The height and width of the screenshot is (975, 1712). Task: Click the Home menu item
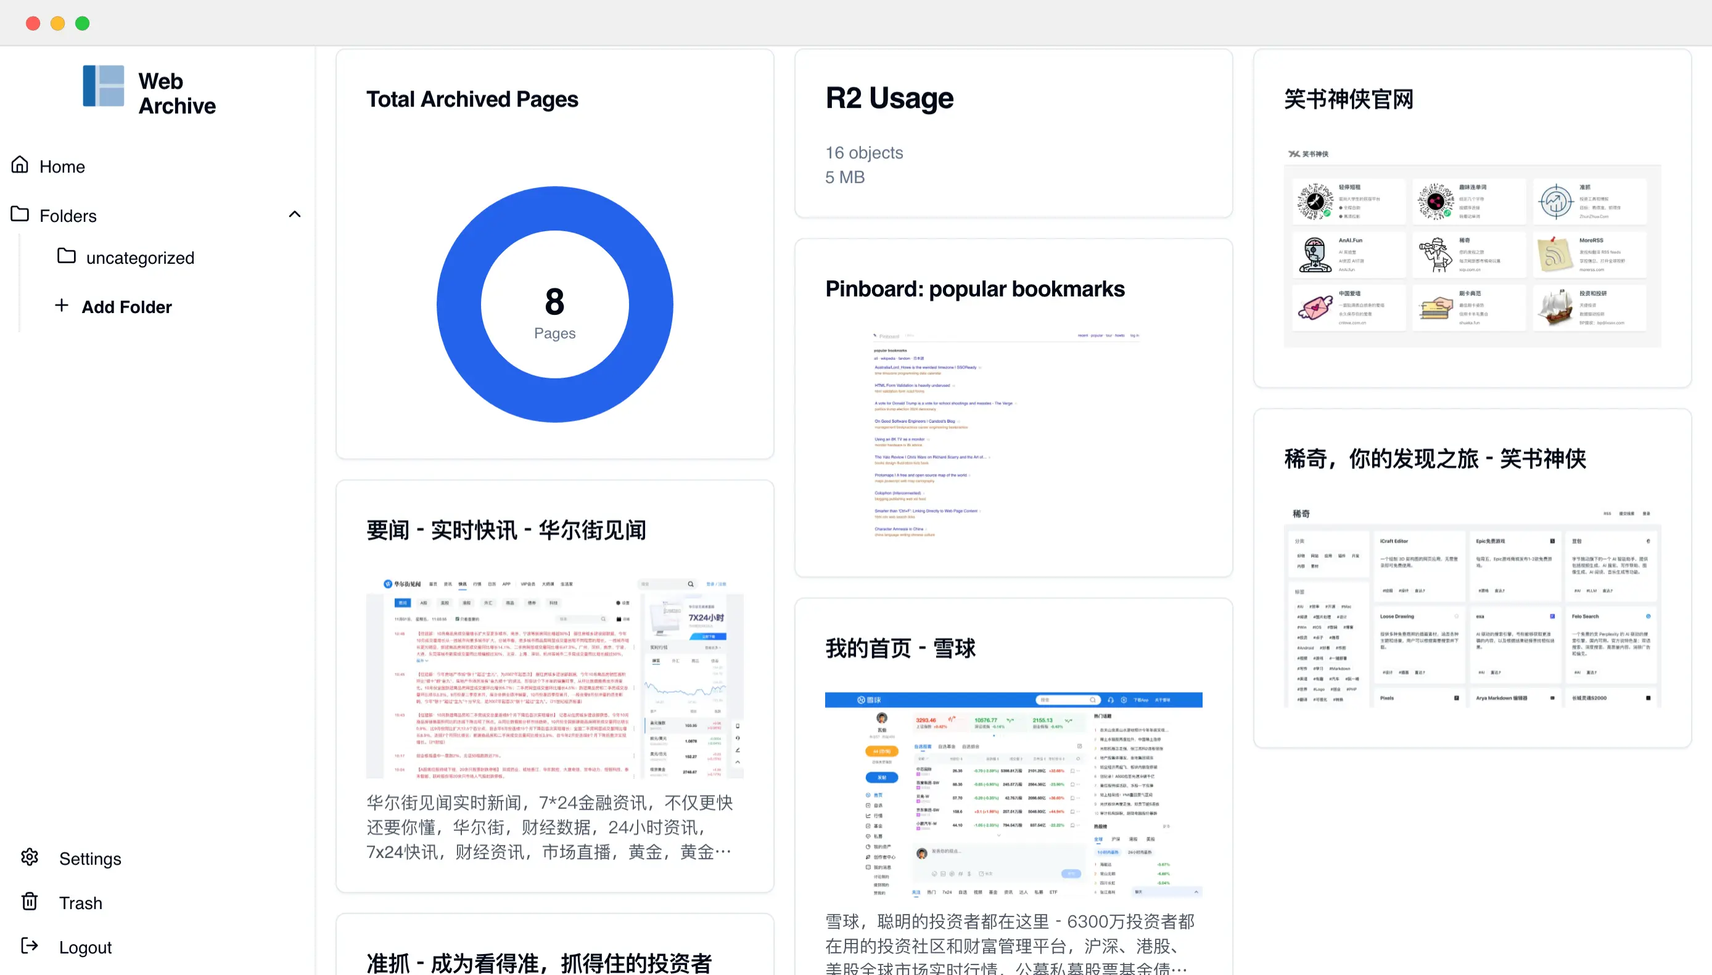61,166
